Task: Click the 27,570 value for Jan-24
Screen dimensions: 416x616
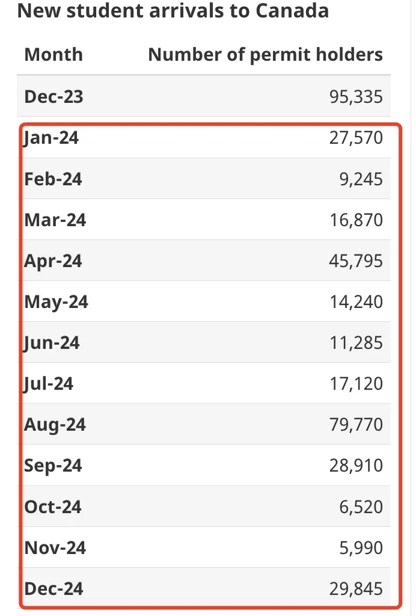Action: coord(356,138)
